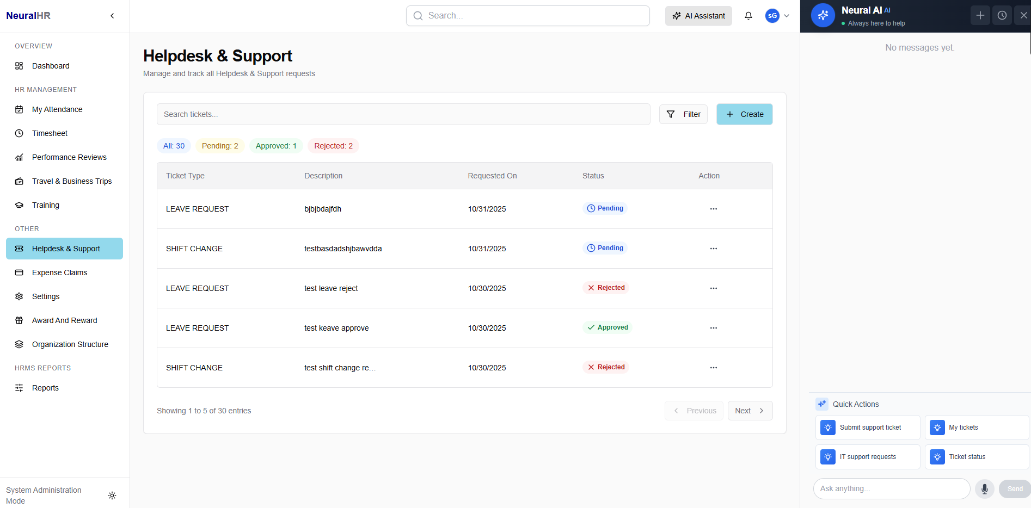Image resolution: width=1031 pixels, height=508 pixels.
Task: Collapse the left sidebar with the chevron
Action: (x=112, y=15)
